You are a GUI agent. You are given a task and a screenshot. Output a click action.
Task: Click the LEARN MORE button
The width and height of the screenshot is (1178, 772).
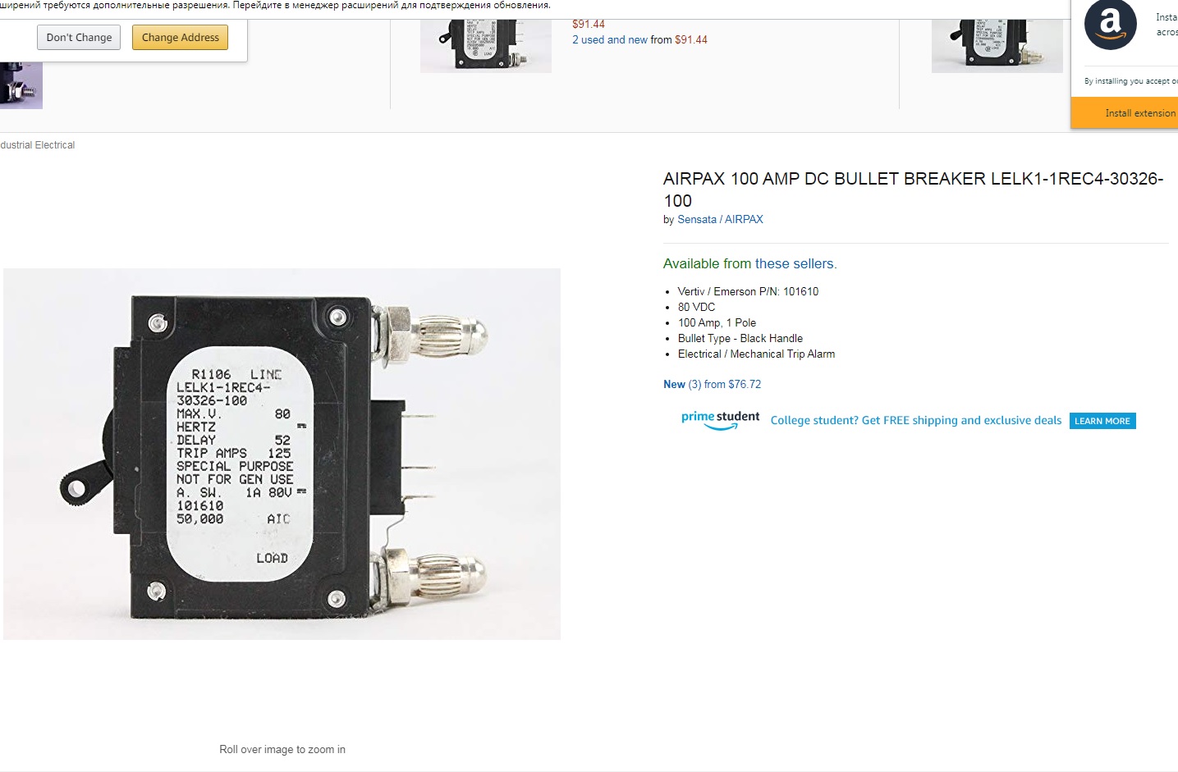tap(1102, 421)
